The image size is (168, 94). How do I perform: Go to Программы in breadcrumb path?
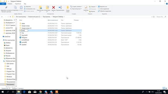click(x=46, y=17)
